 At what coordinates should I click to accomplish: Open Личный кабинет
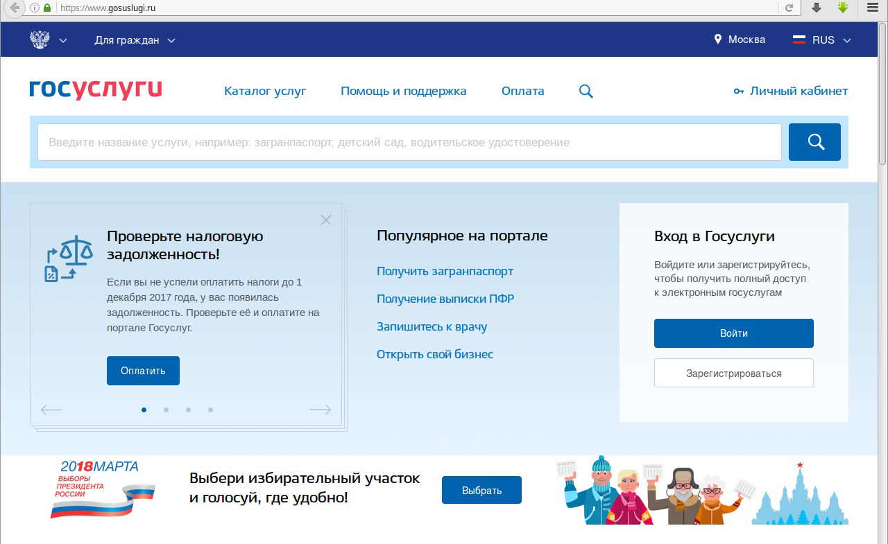click(x=799, y=91)
